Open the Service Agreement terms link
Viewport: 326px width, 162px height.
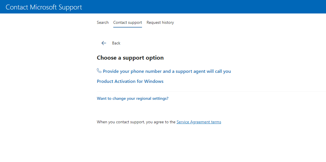point(199,122)
